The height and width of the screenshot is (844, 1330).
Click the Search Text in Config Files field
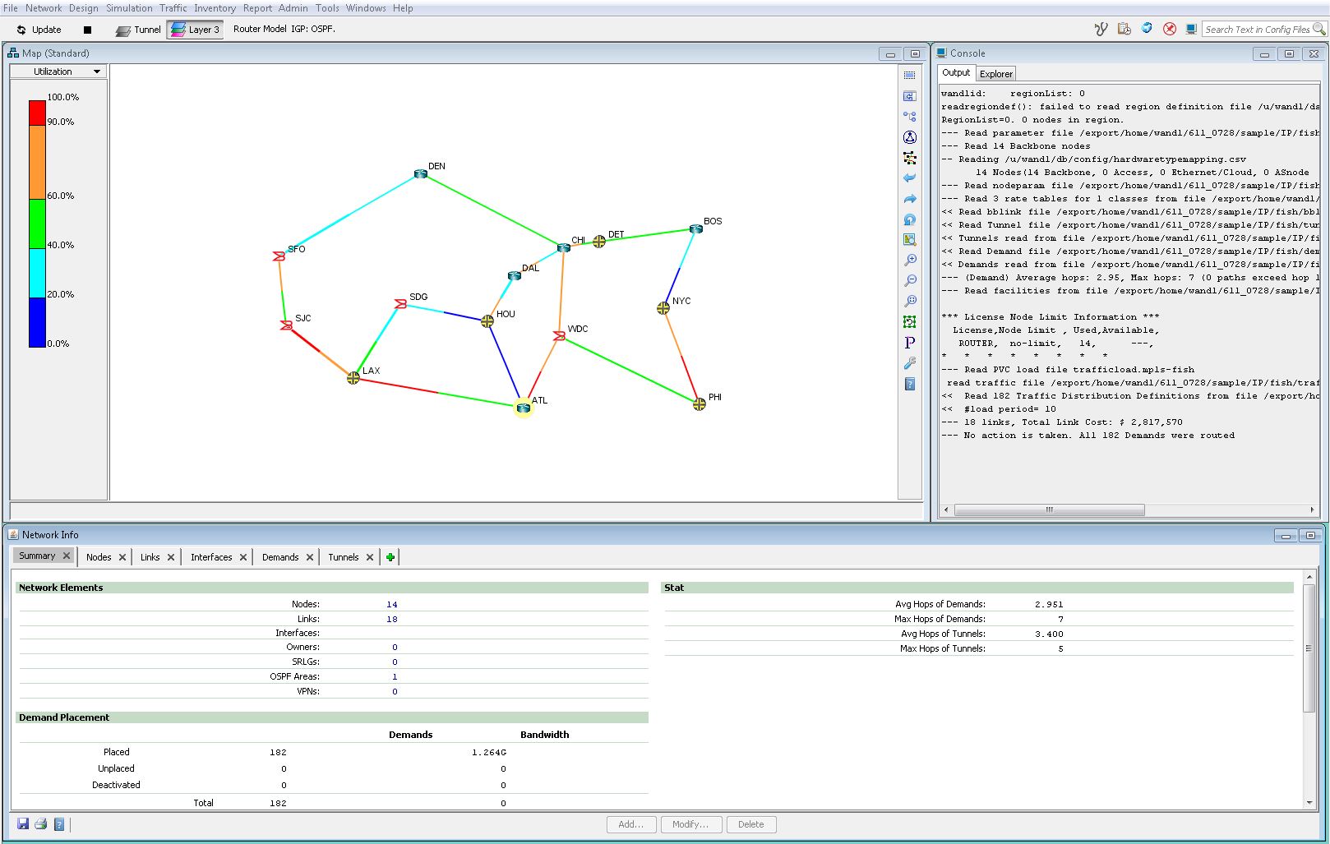click(1256, 30)
